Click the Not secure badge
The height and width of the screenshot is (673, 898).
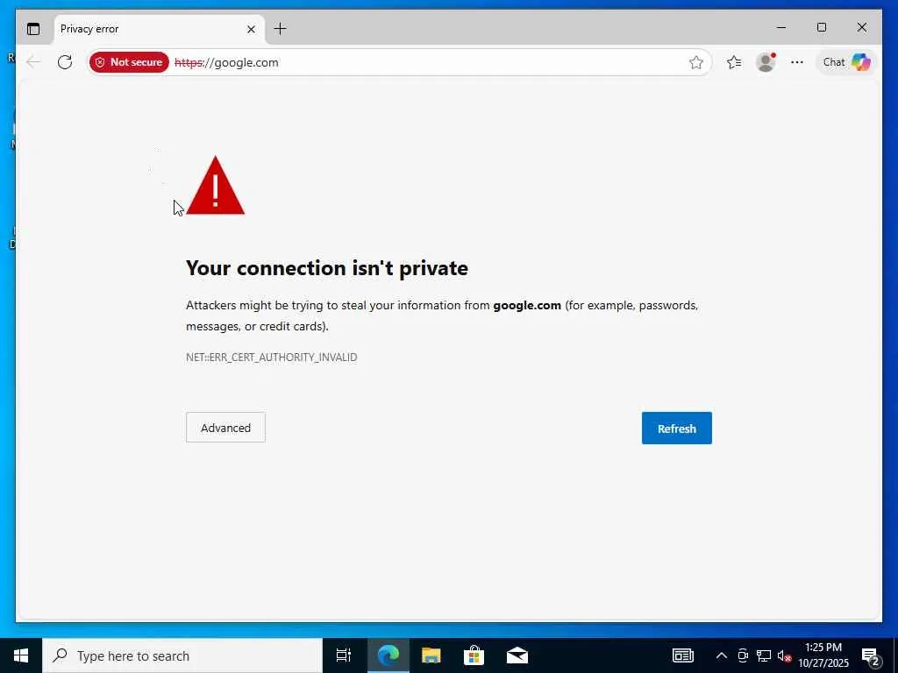tap(129, 62)
